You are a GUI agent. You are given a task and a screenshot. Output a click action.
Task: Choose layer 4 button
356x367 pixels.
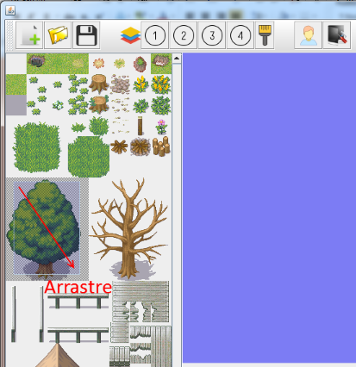[240, 35]
